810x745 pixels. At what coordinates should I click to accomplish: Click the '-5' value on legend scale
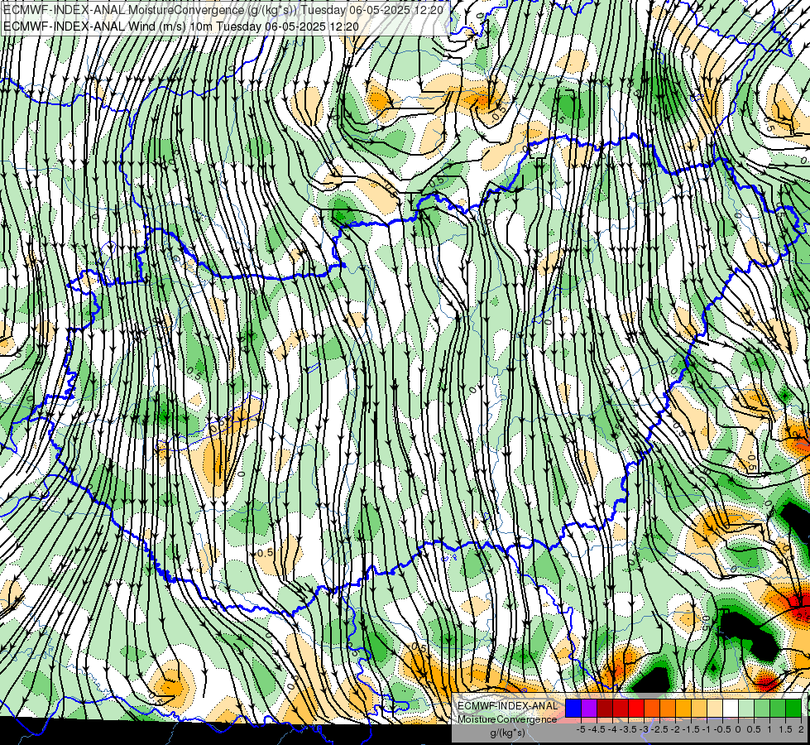[581, 729]
